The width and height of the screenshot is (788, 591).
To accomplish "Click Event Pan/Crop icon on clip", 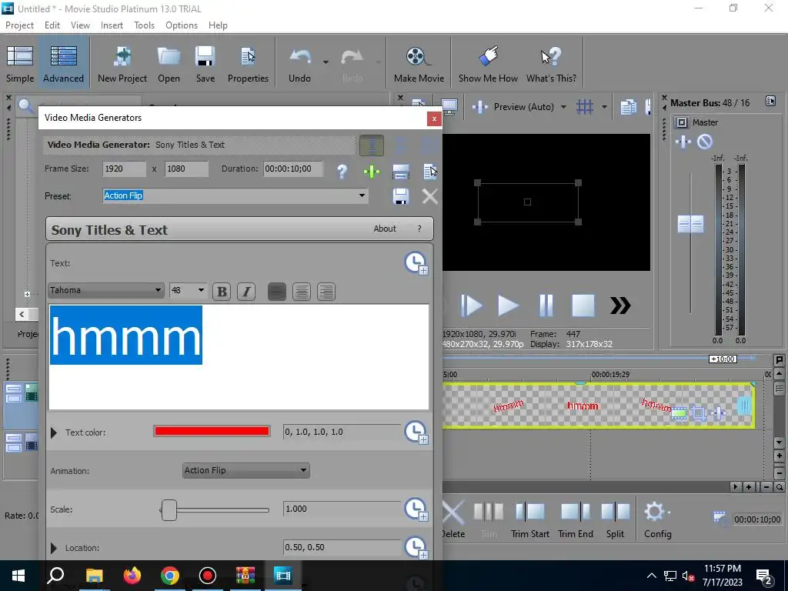I will tap(698, 413).
